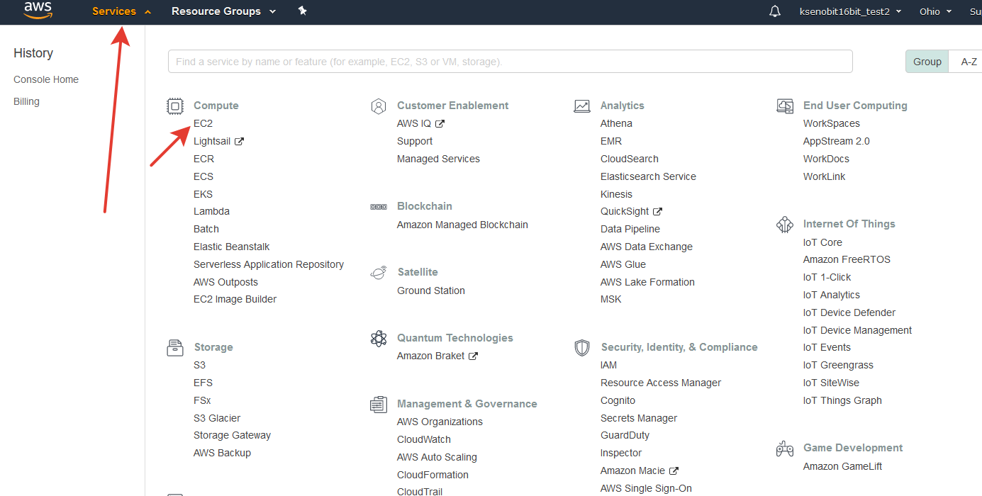Click the find a service search box
The height and width of the screenshot is (496, 982).
[510, 62]
